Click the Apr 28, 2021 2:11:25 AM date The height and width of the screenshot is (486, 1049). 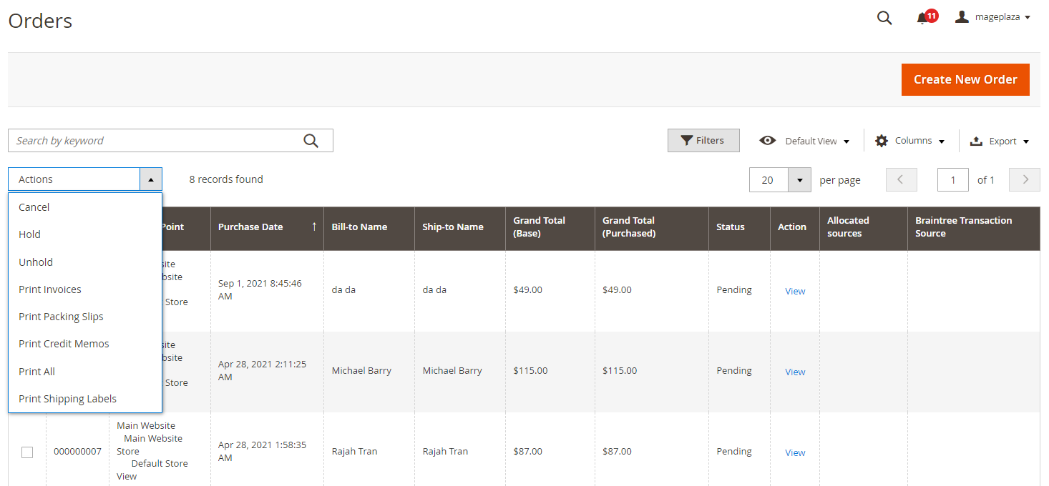click(262, 370)
